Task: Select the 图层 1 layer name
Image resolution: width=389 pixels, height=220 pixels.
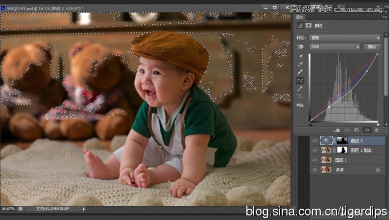Action: tap(341, 160)
